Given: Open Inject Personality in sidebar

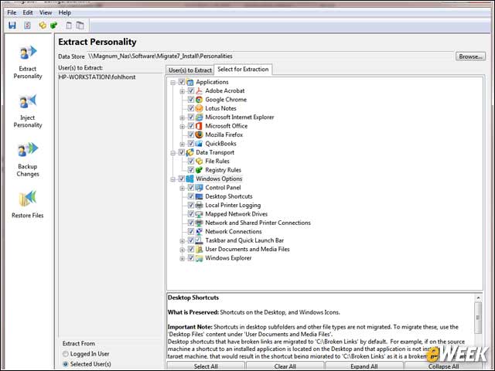Looking at the screenshot, I should coord(28,111).
